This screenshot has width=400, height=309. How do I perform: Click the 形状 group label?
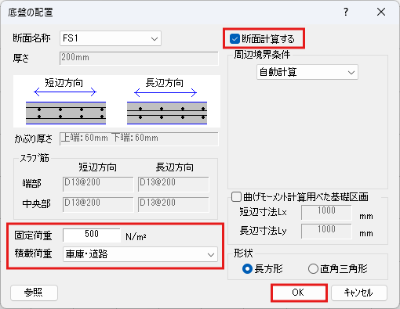[243, 253]
